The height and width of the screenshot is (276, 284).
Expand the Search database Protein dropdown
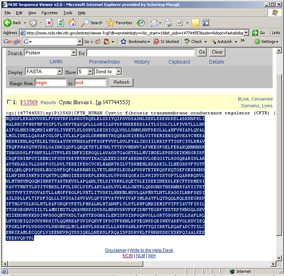pyautogui.click(x=73, y=53)
